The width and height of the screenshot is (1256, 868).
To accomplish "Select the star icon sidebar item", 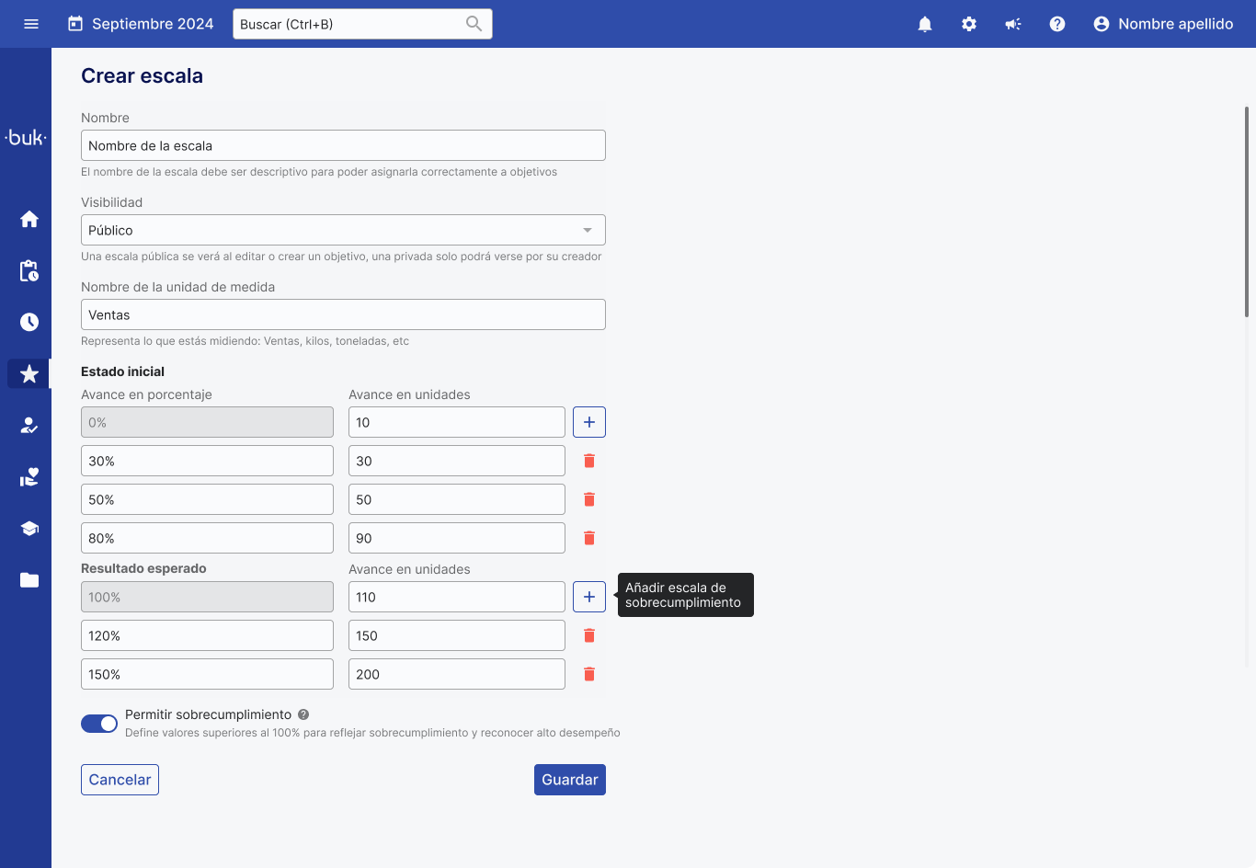I will coord(29,373).
